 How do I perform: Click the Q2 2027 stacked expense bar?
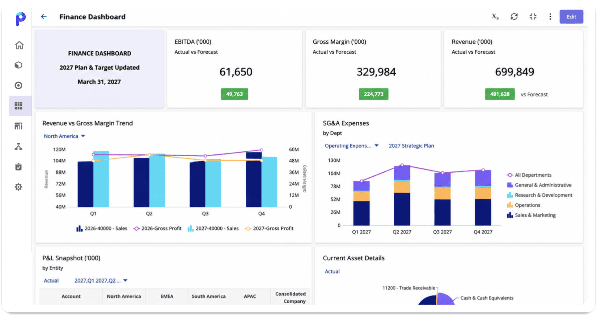(x=402, y=196)
